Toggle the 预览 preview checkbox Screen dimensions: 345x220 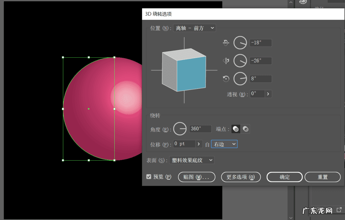tap(149, 177)
